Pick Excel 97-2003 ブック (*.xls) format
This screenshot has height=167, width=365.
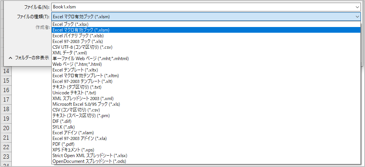(x=206, y=41)
